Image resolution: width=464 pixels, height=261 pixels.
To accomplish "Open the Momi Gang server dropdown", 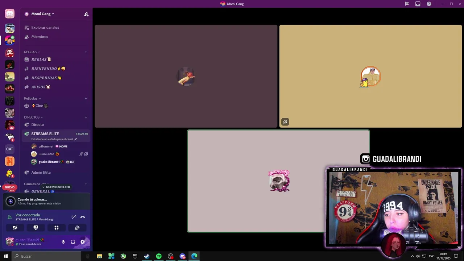I will coord(42,14).
